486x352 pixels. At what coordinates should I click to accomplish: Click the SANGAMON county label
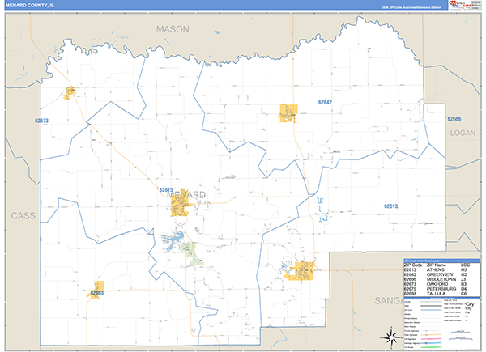[390, 300]
